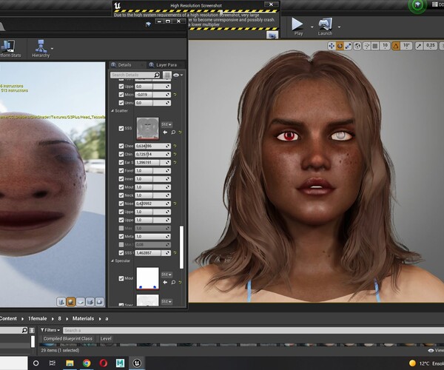
Task: Toggle rotation snapping triangle icon
Action: coord(396,46)
